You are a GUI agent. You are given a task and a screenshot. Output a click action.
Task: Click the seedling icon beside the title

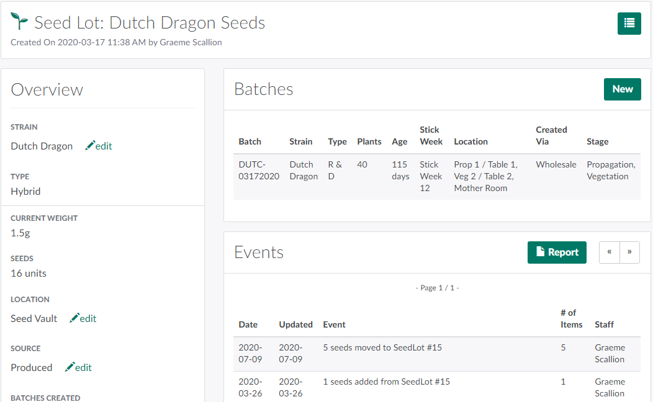point(20,22)
